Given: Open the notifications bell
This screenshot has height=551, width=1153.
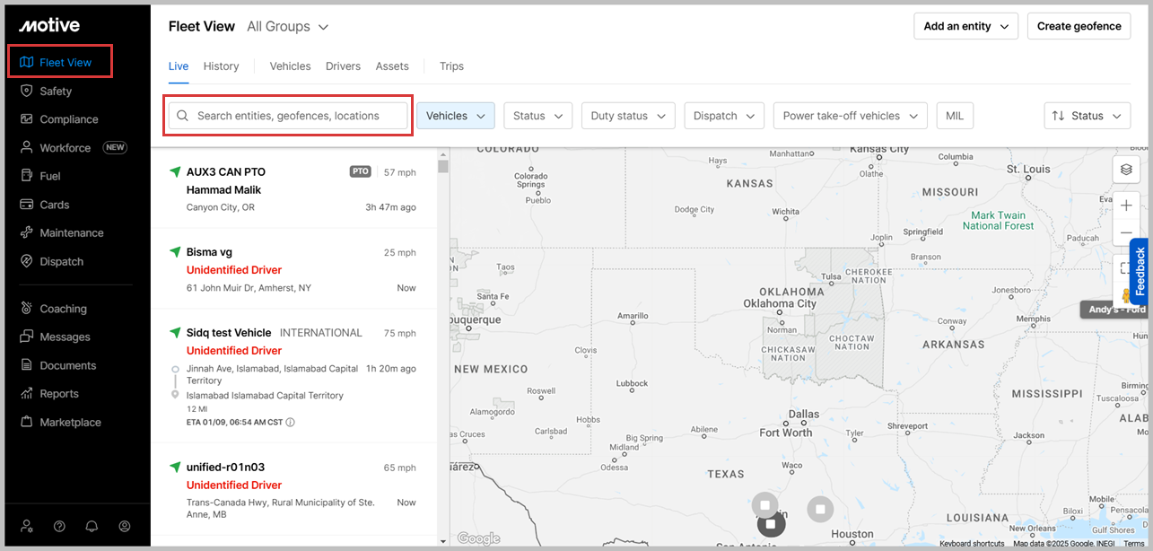Looking at the screenshot, I should 92,527.
